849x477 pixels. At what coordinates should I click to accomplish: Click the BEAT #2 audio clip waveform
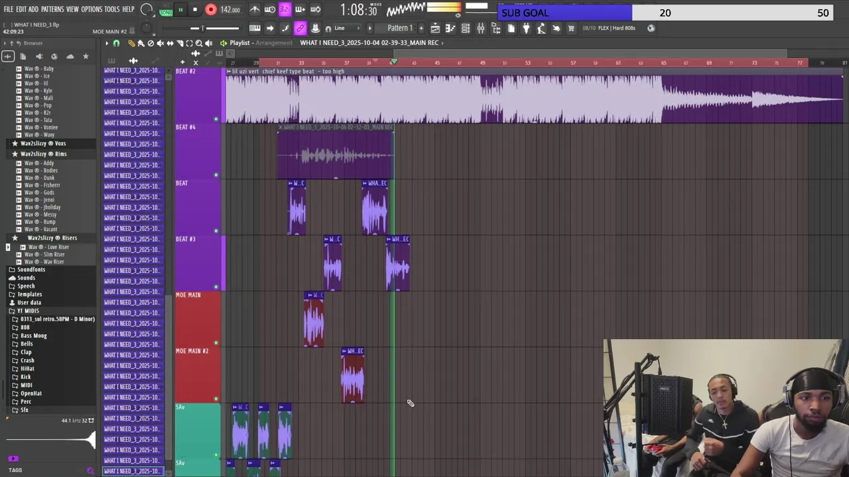coord(534,99)
